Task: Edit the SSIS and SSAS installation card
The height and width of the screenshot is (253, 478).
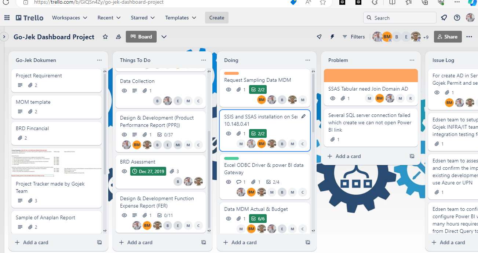Action: (x=303, y=117)
